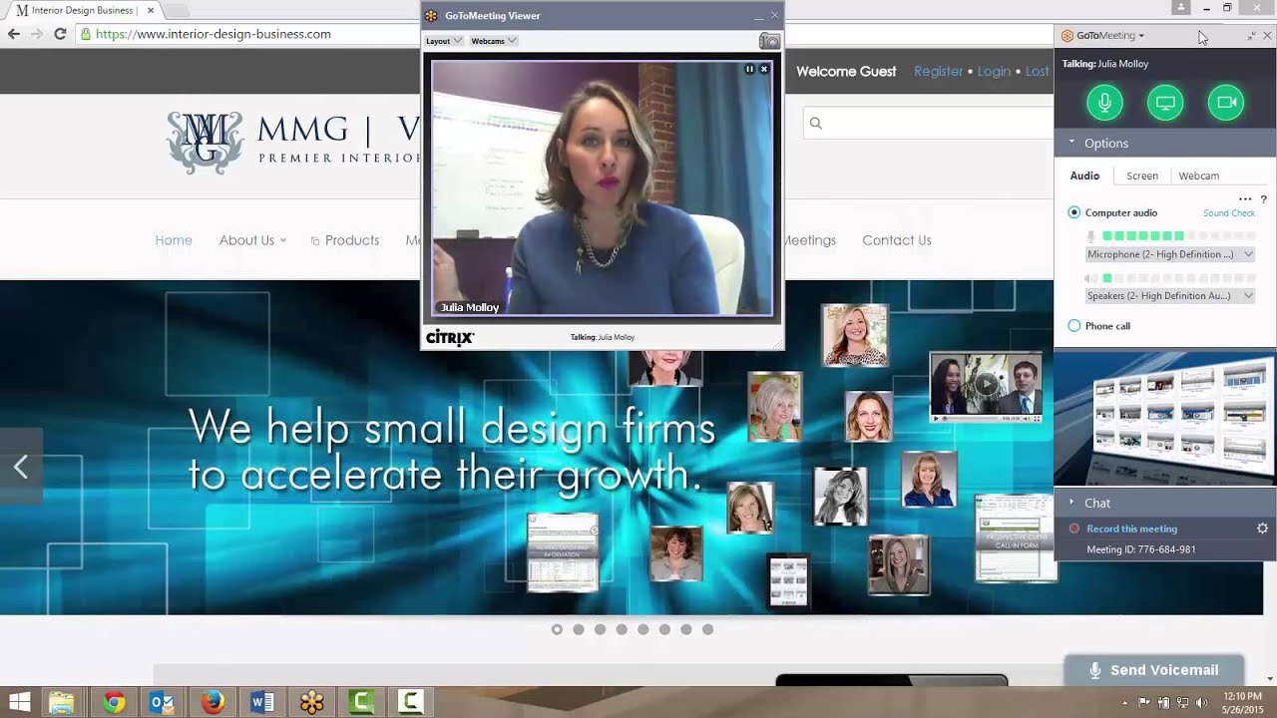Open GoToMeeting daisy icon in taskbar
Viewport: 1277px width, 718px height.
click(312, 703)
